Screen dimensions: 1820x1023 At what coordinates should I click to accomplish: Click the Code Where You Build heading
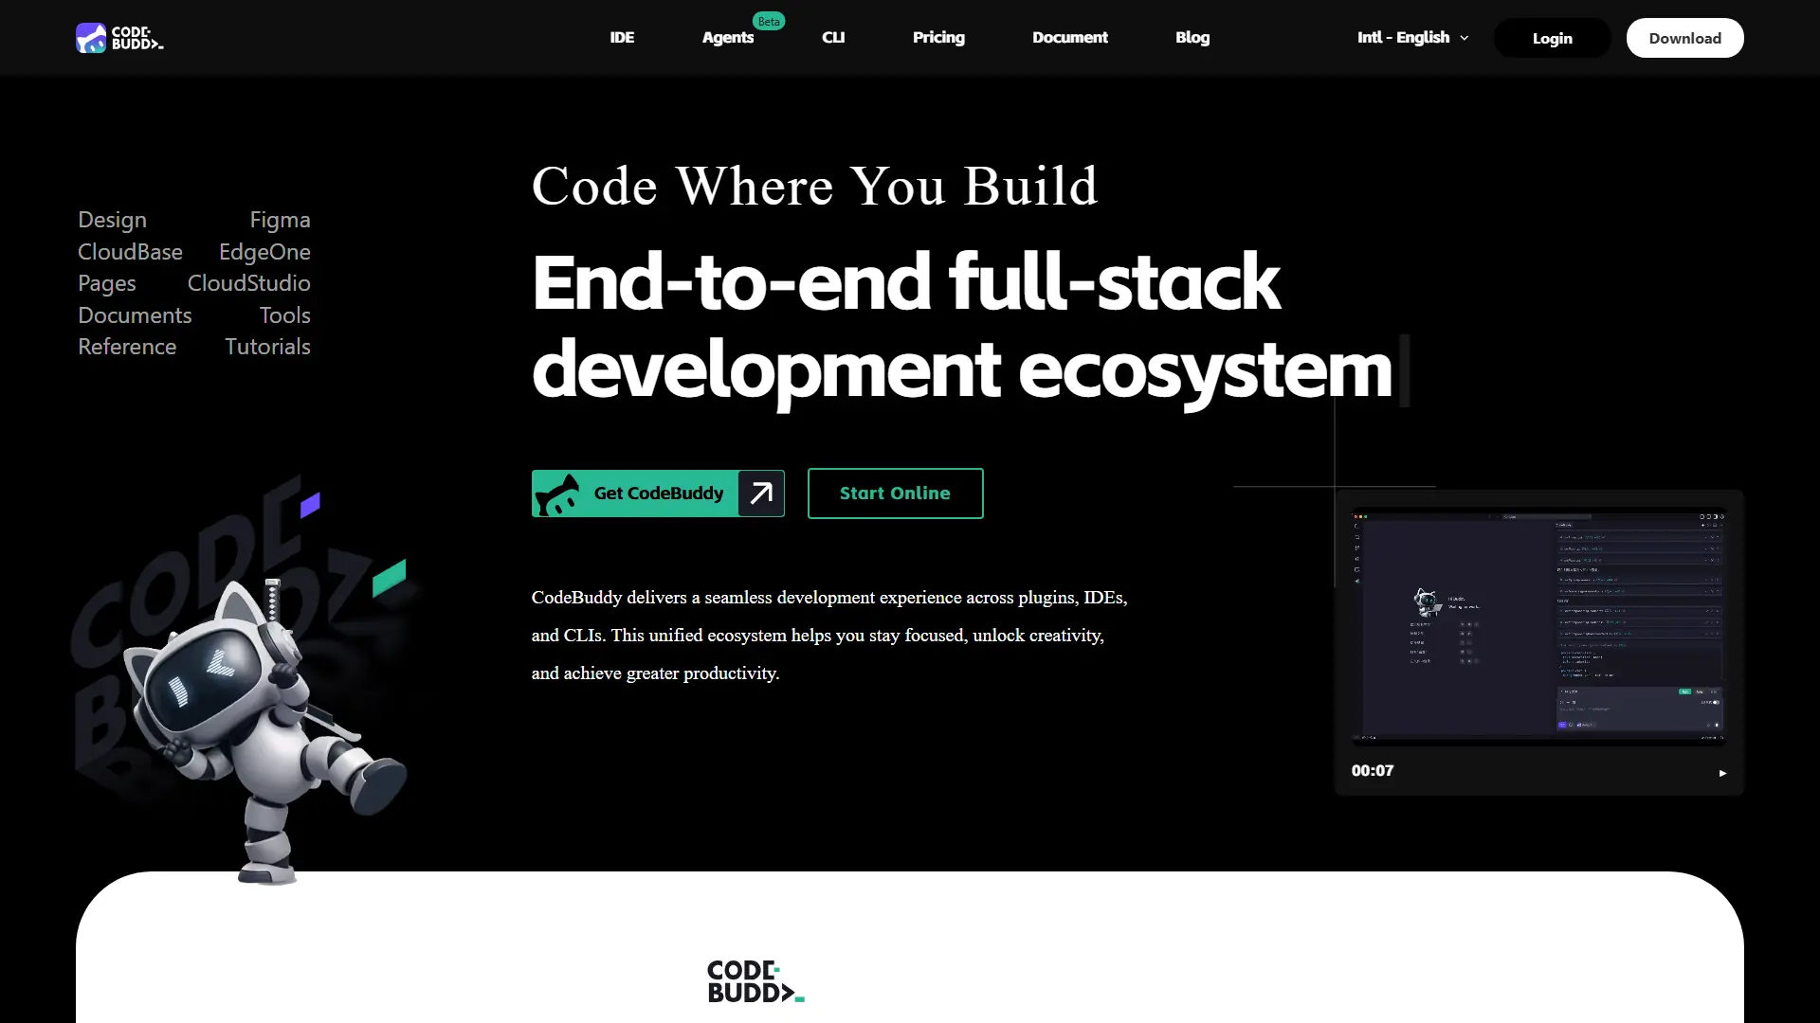click(814, 186)
